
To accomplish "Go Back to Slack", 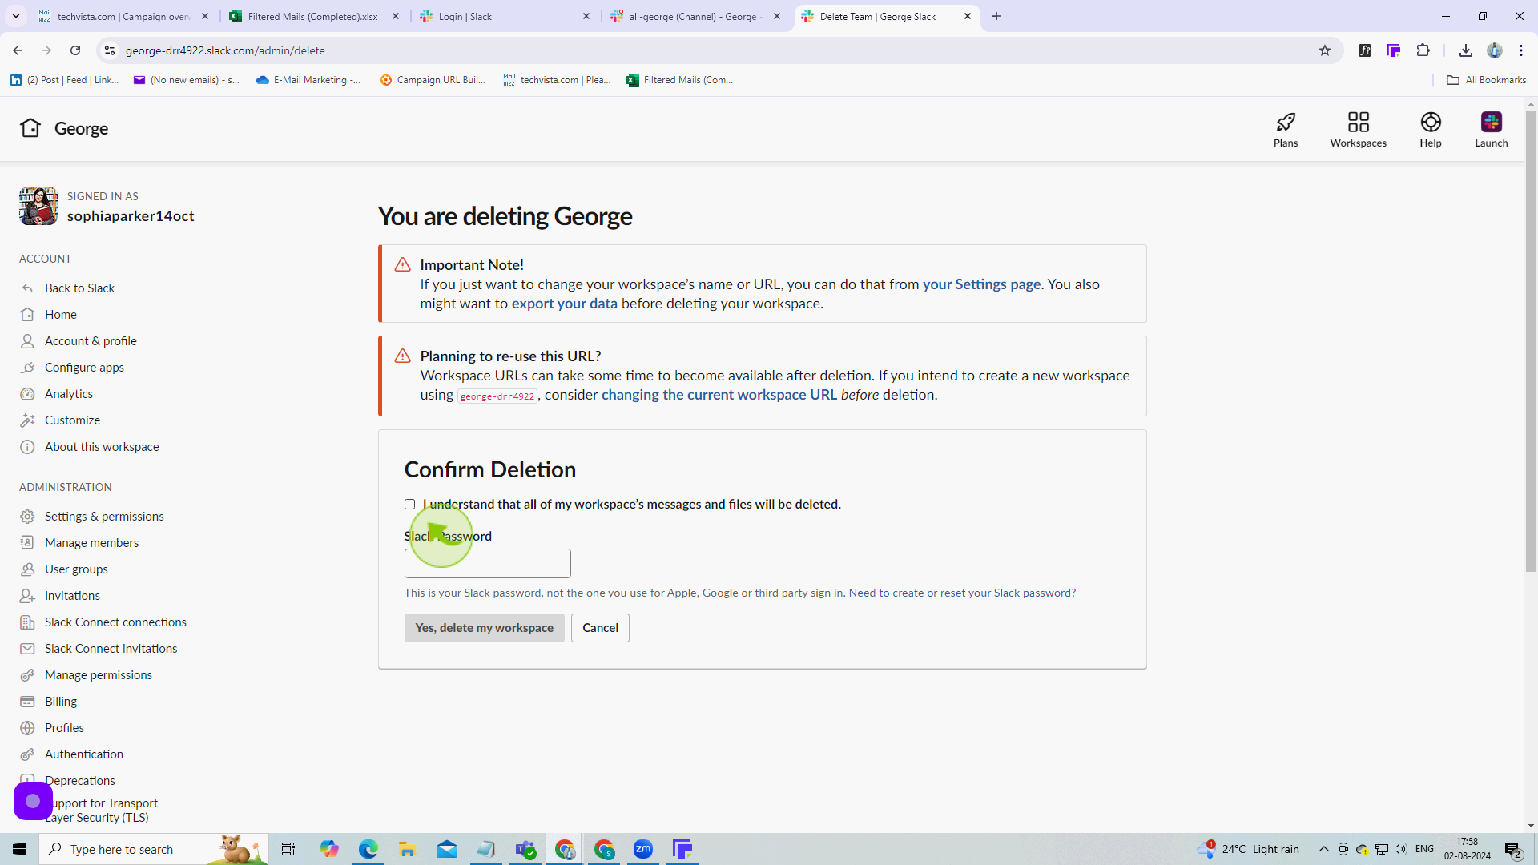I will pyautogui.click(x=79, y=288).
